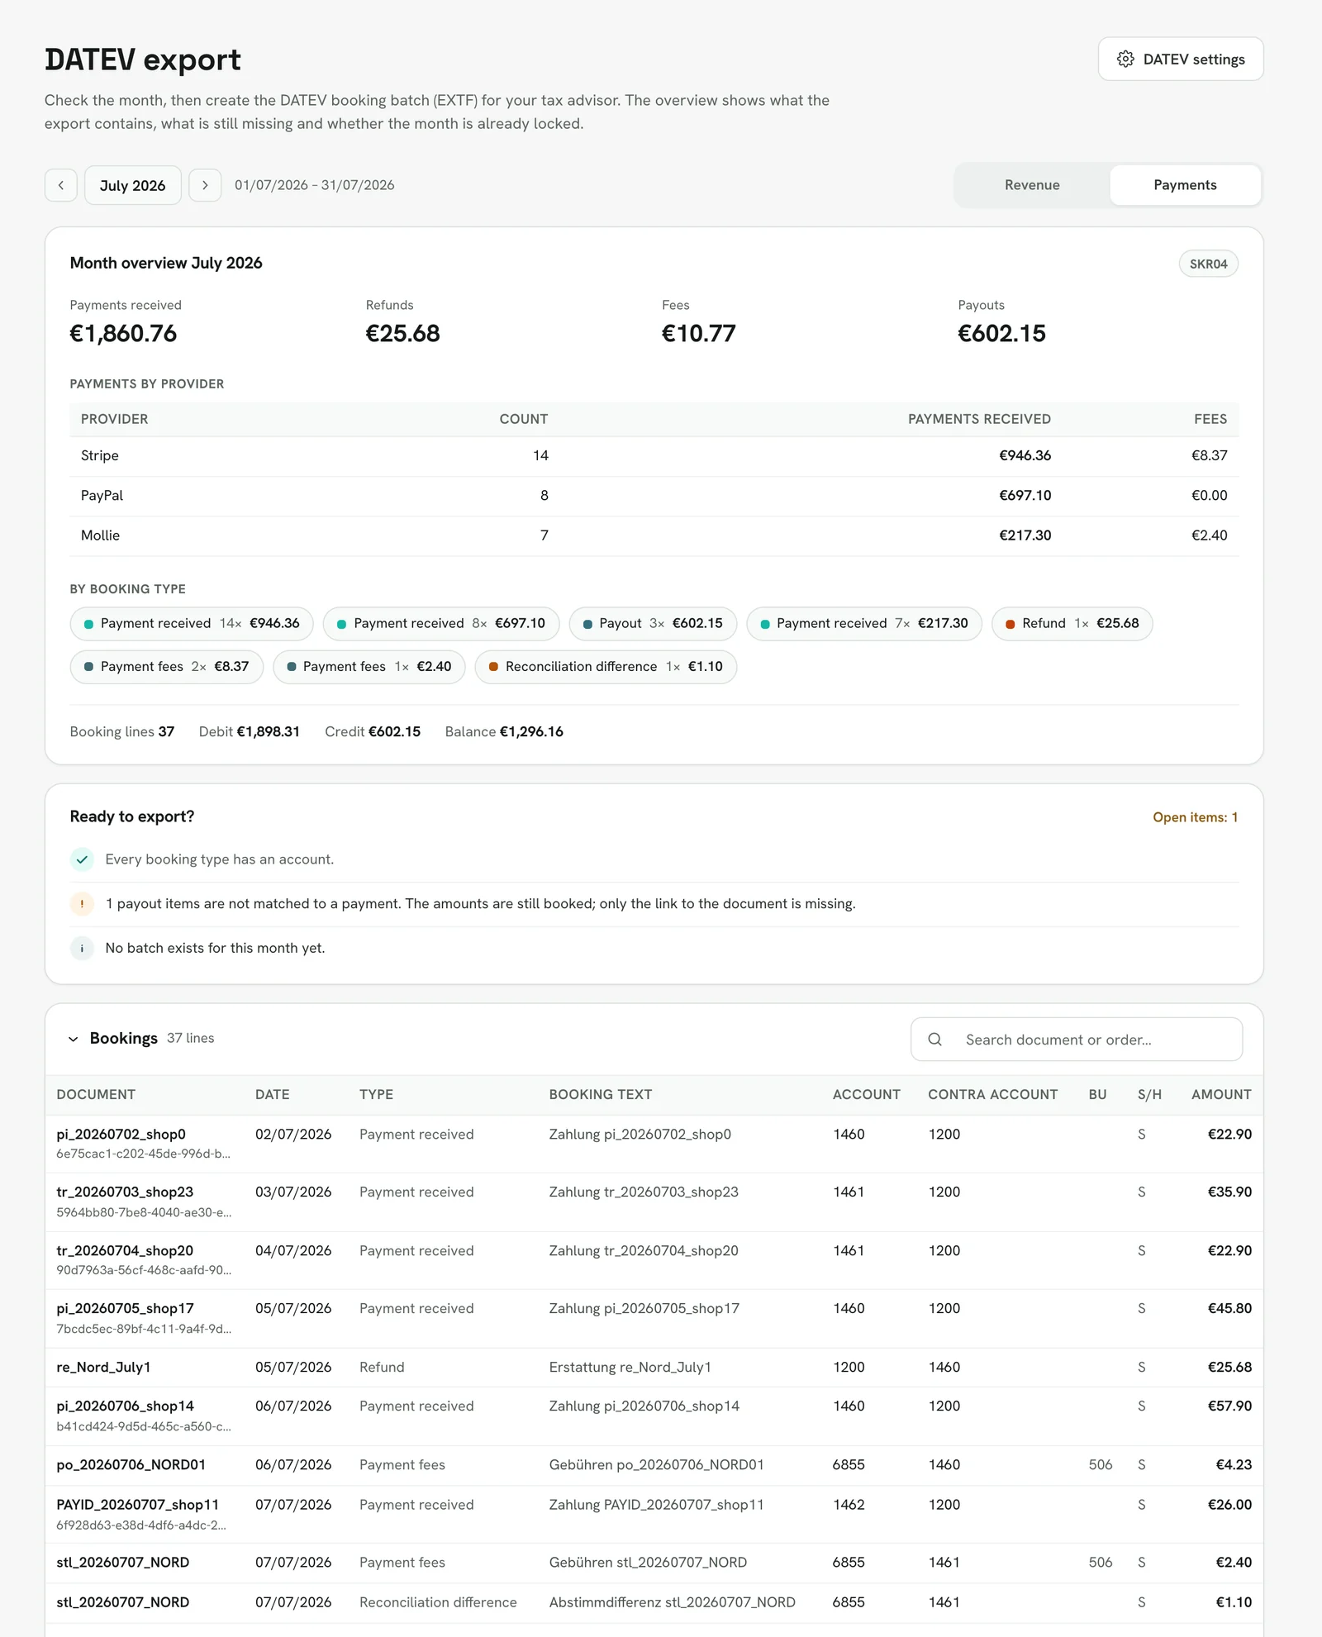Image resolution: width=1322 pixels, height=1637 pixels.
Task: Select Payment fees 1× €2.40 chip
Action: [x=369, y=667]
